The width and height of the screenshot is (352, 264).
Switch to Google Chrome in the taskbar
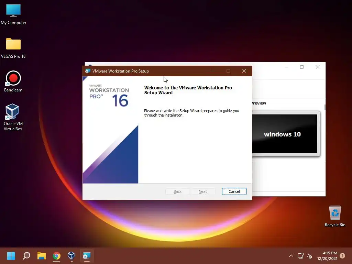pyautogui.click(x=57, y=256)
